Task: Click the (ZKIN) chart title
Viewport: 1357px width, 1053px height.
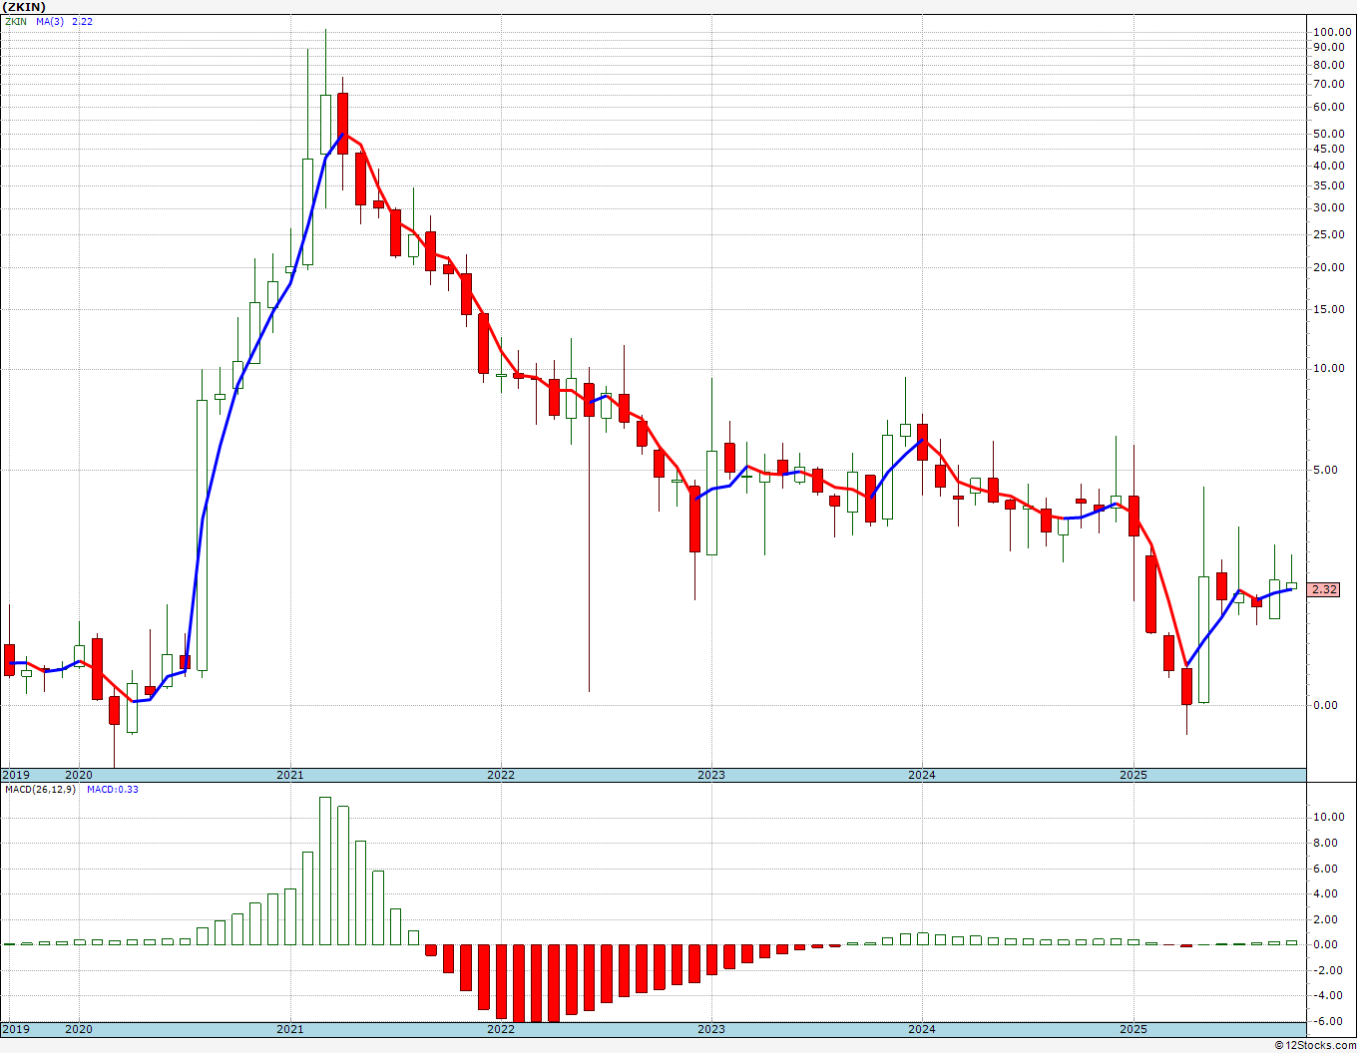Action: coord(24,7)
